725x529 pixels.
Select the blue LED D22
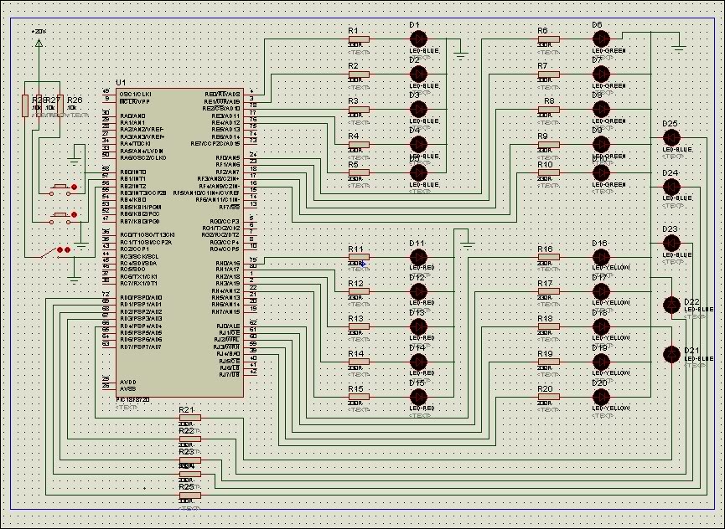point(671,306)
